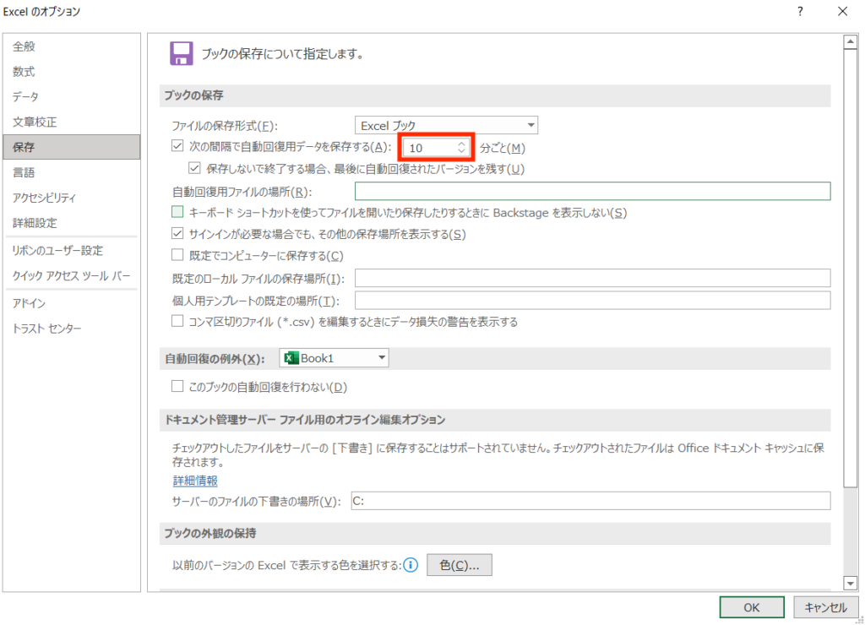This screenshot has height=625, width=865.
Task: Click the purple floppy disk save icon
Action: 180,54
